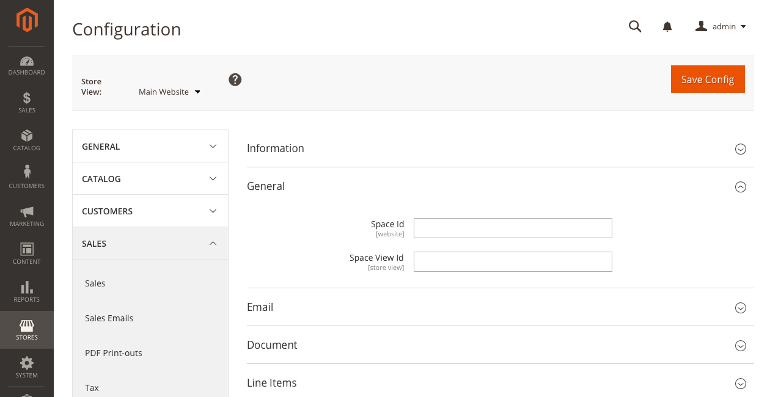This screenshot has height=397, width=770.
Task: Open the Reports bar-chart menu
Action: pyautogui.click(x=26, y=292)
